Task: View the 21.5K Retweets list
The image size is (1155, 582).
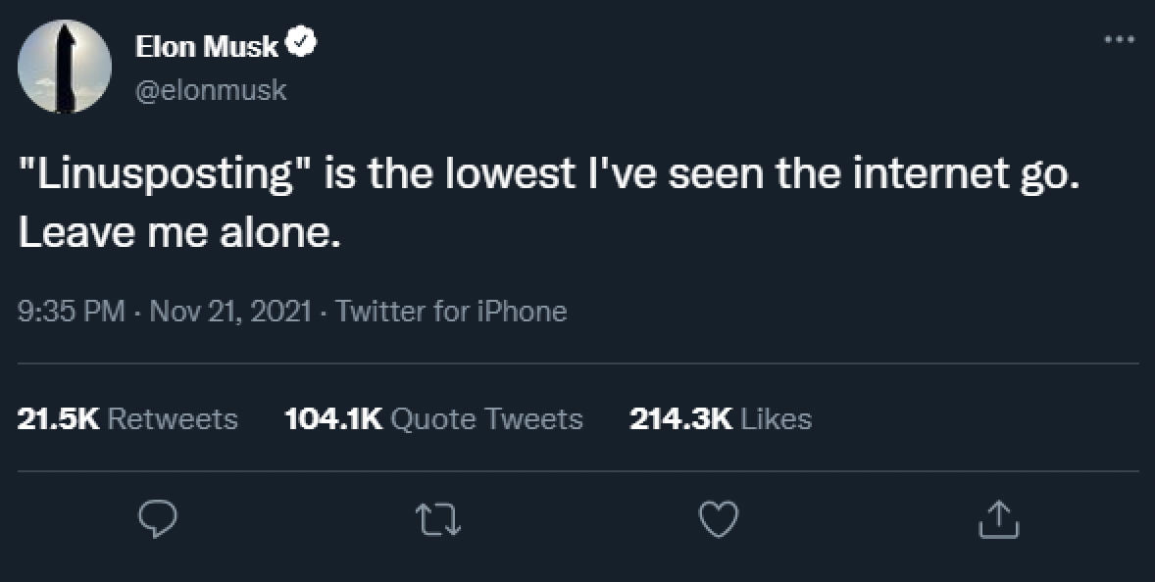Action: pos(127,419)
